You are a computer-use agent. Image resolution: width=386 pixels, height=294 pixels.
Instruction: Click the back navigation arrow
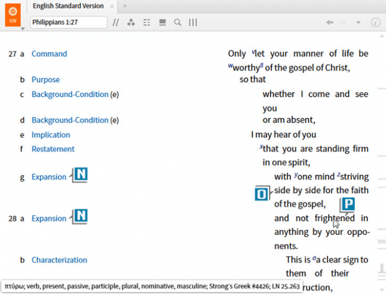[x=329, y=22]
